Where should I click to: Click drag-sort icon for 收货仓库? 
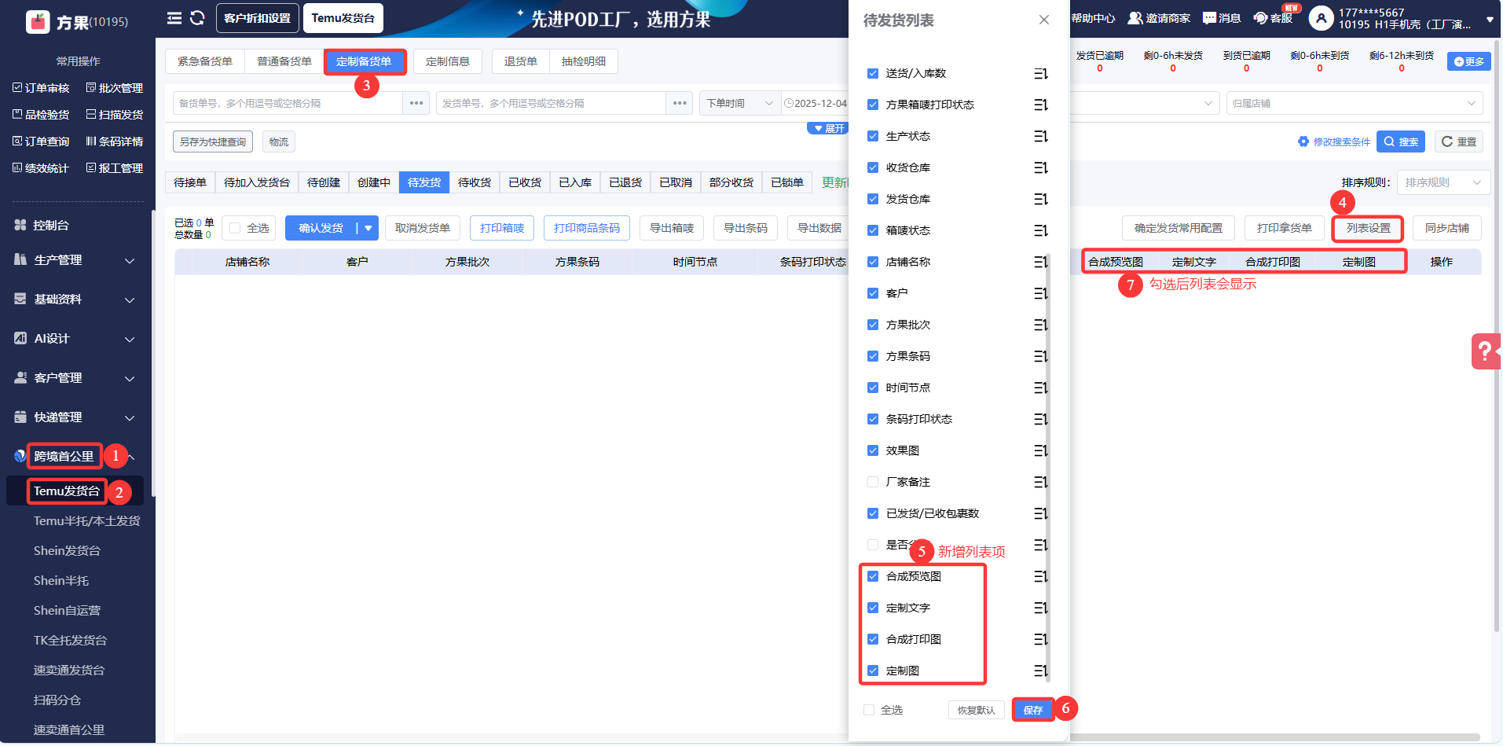pyautogui.click(x=1041, y=167)
